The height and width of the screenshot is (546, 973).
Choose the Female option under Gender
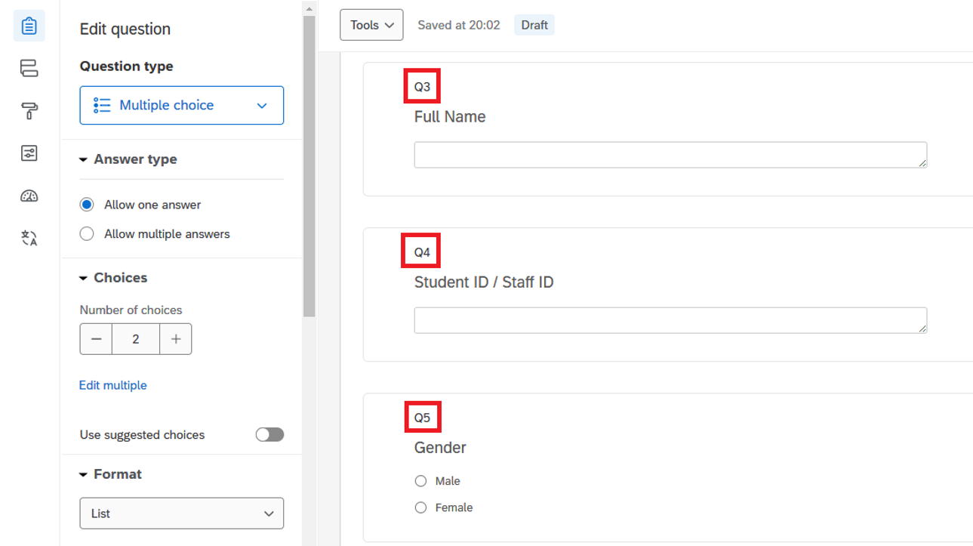[x=420, y=507]
